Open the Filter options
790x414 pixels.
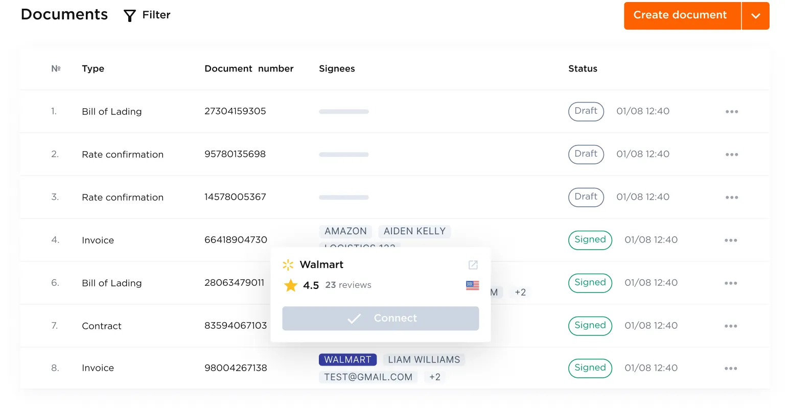(147, 15)
